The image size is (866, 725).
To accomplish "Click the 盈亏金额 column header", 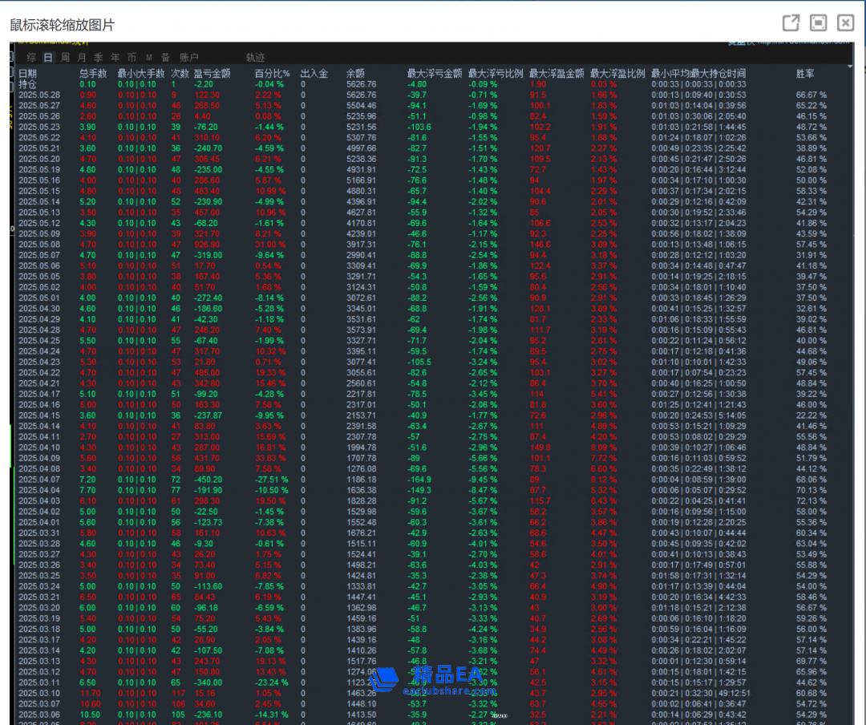I will point(212,74).
